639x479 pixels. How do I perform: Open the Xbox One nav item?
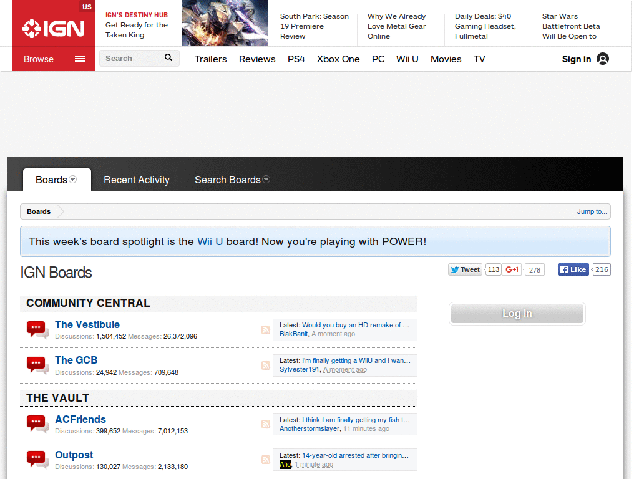[x=338, y=59]
